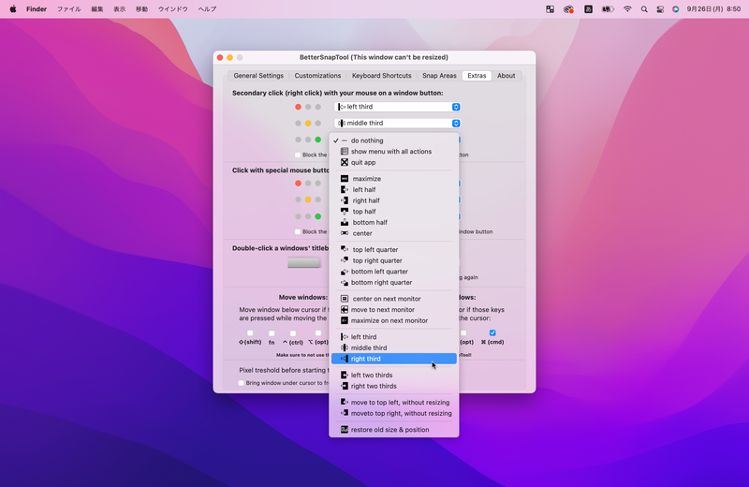Open the Keyboard Shortcuts tab

[x=382, y=76]
